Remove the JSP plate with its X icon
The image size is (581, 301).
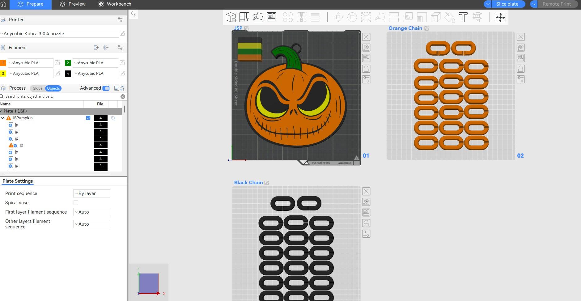[x=366, y=37]
